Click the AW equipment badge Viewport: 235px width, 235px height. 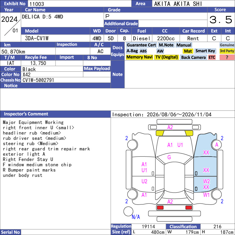coord(160,51)
